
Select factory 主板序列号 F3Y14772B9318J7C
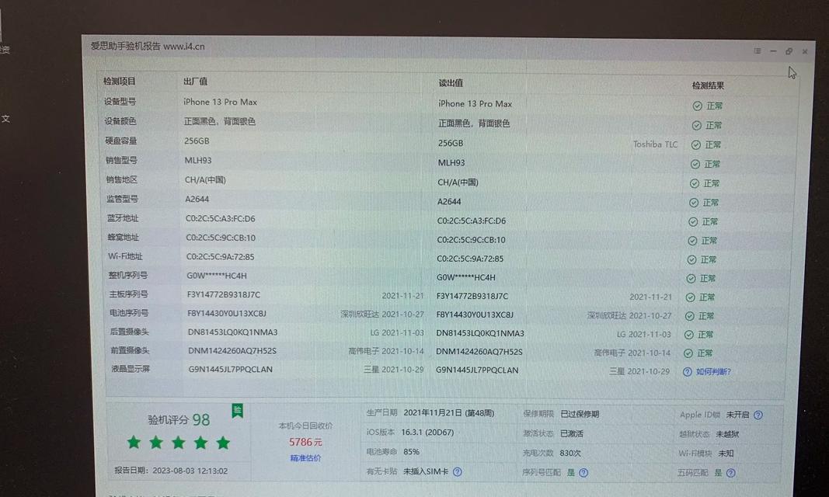pyautogui.click(x=223, y=295)
